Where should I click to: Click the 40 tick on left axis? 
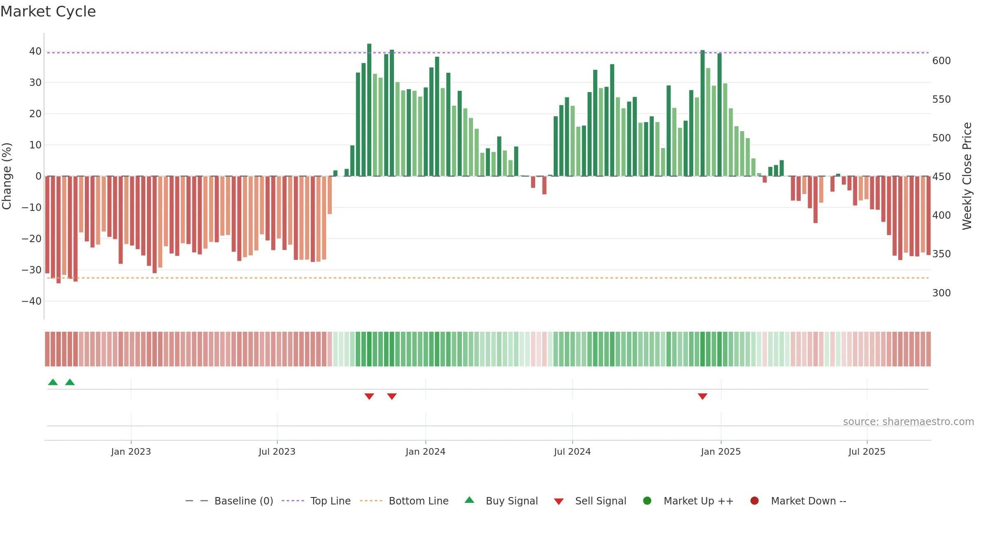click(35, 51)
